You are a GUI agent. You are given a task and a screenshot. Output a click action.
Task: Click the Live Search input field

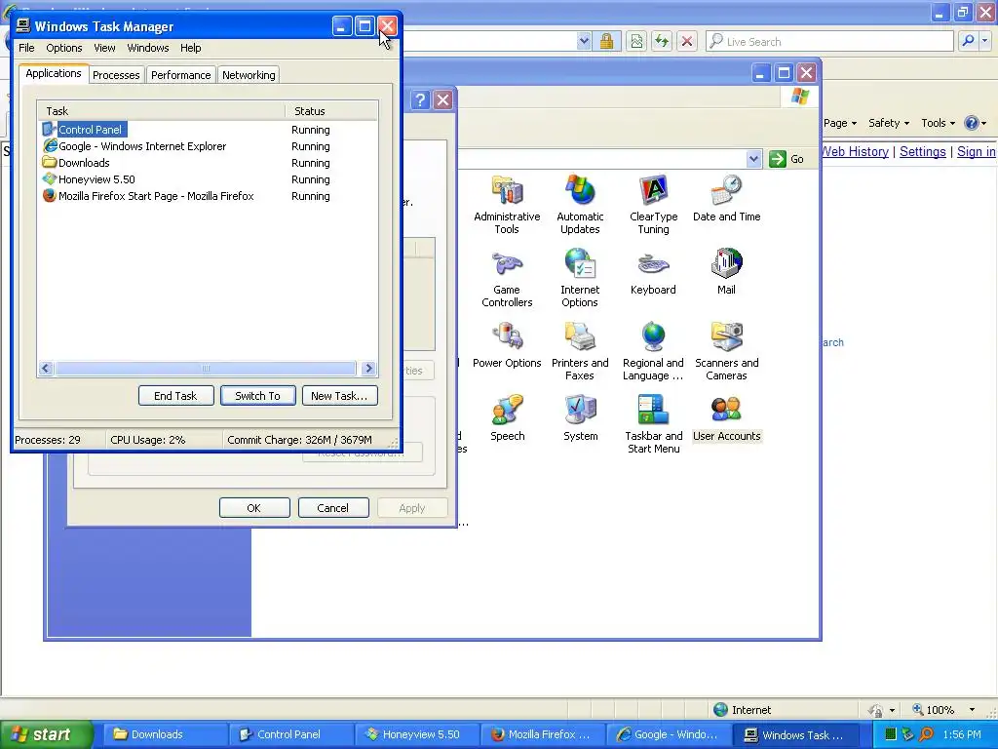(x=829, y=41)
